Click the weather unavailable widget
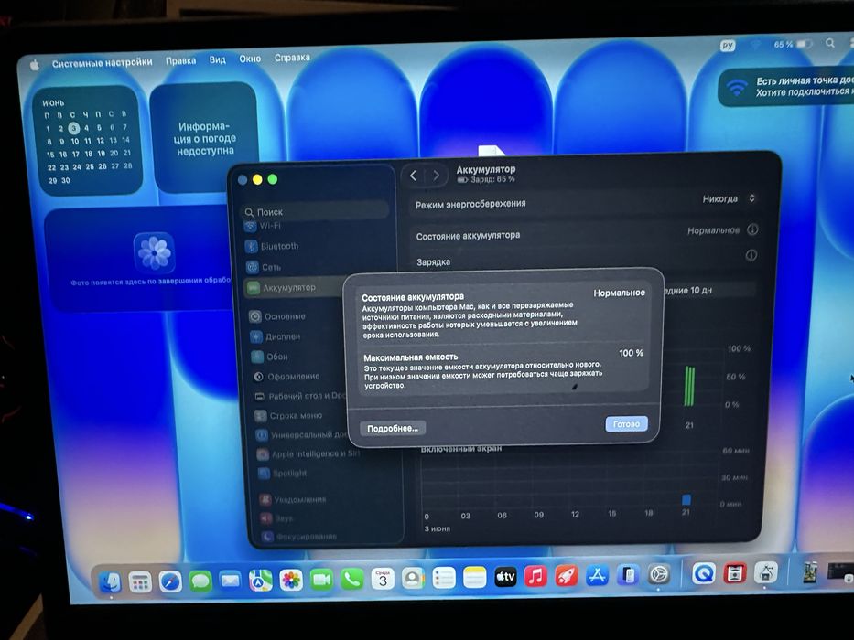The image size is (854, 640). click(x=203, y=138)
